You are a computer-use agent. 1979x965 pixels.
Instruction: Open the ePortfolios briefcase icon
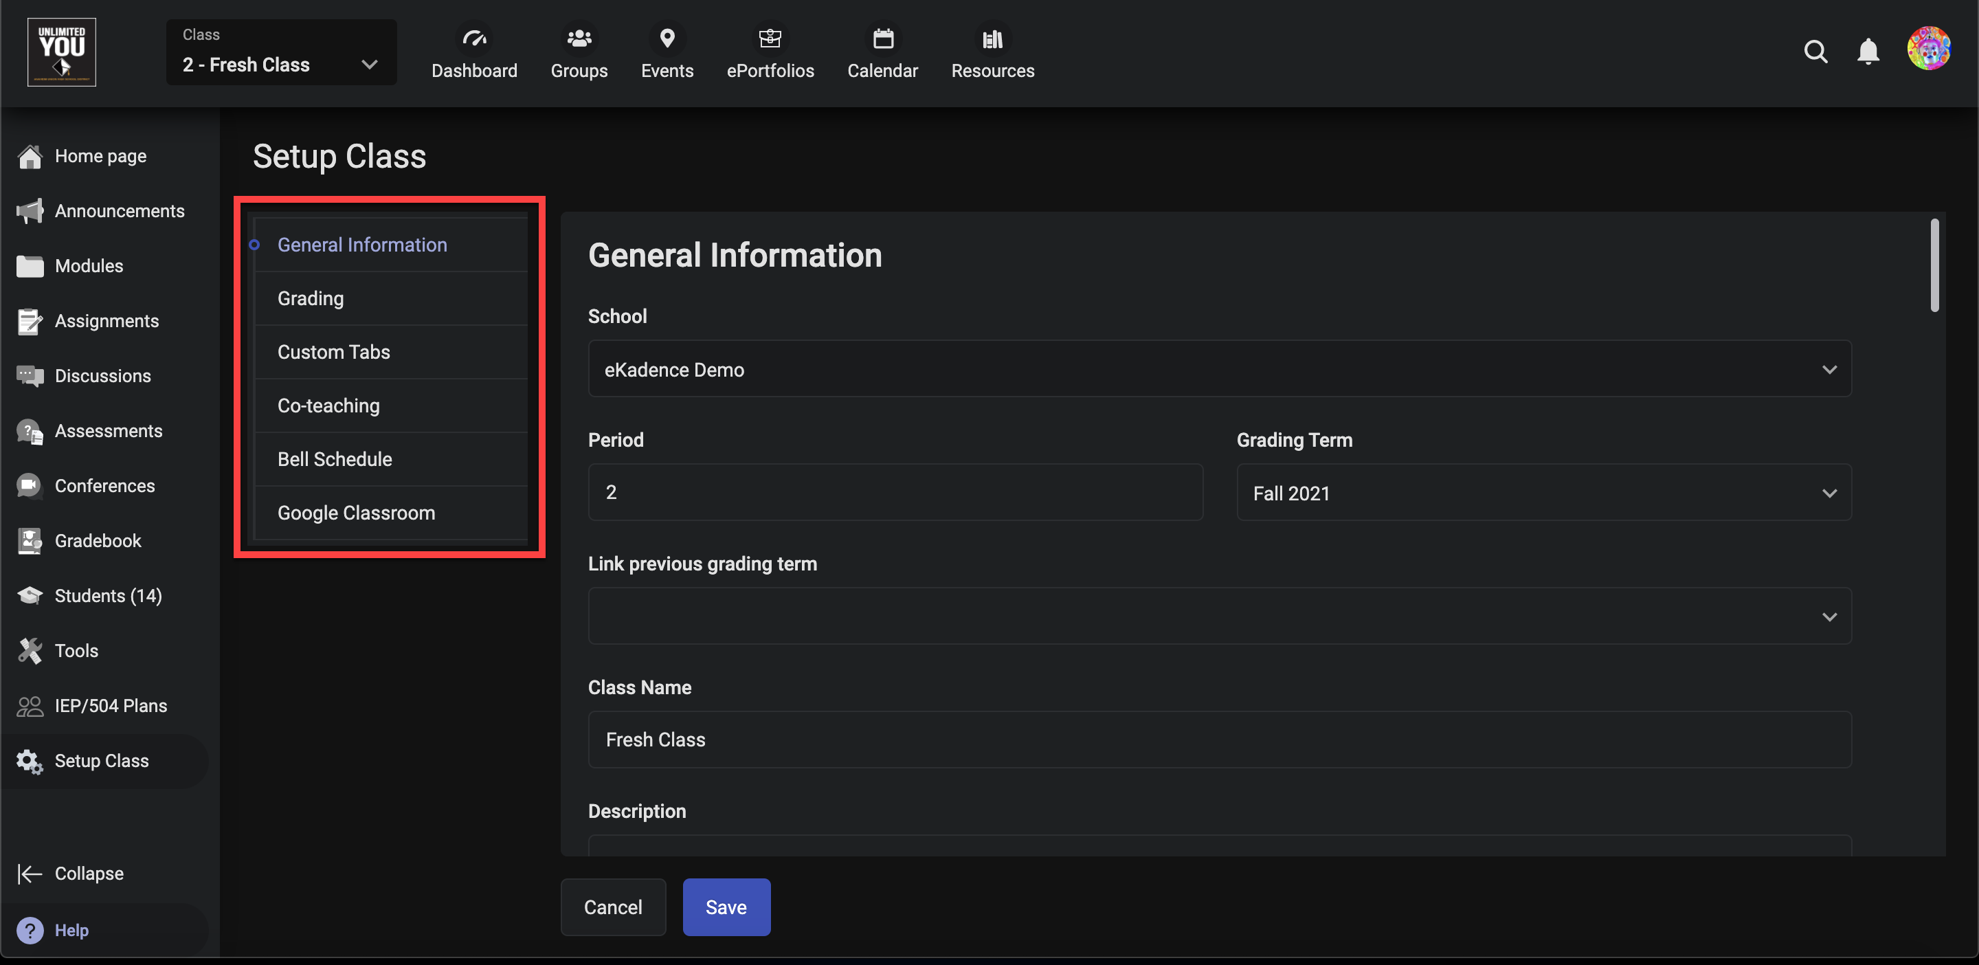770,38
